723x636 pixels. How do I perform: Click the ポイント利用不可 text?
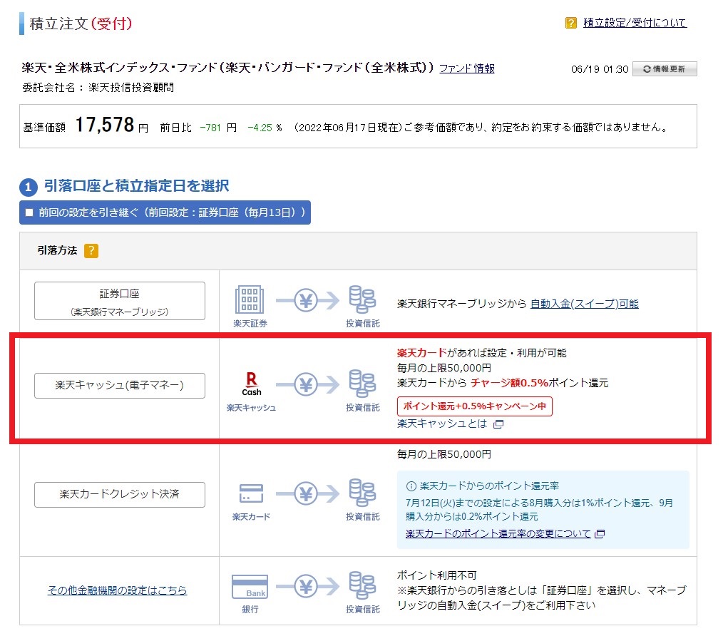tap(436, 575)
